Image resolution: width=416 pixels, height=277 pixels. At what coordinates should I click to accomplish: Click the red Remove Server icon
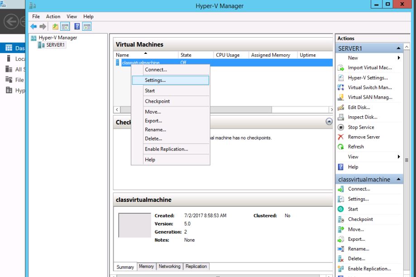[x=341, y=137]
